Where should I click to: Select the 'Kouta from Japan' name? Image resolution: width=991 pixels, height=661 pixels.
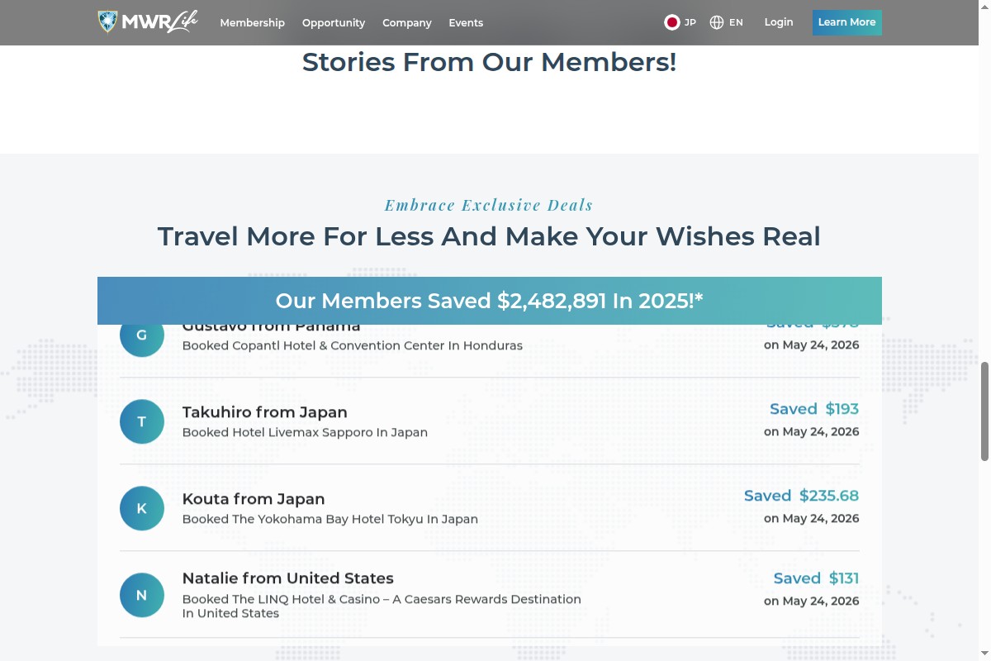(x=254, y=499)
